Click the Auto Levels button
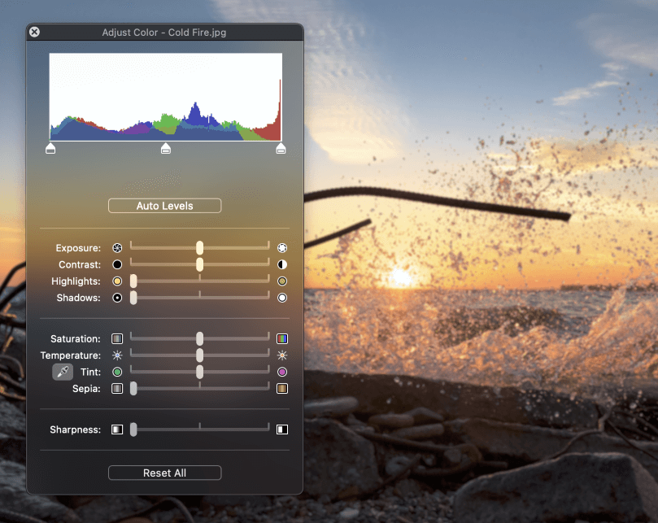The height and width of the screenshot is (523, 658). coord(164,206)
